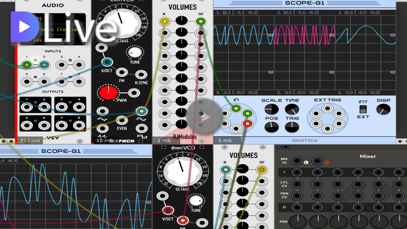The height and width of the screenshot is (229, 407).
Task: Click Mixer MIX IN right jack
Action: coord(317,161)
